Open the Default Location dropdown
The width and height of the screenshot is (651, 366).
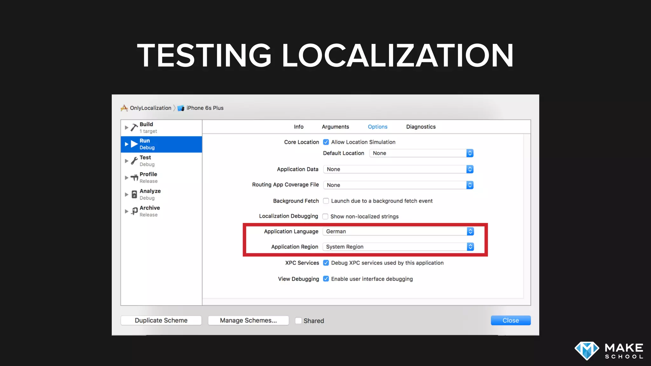[421, 153]
